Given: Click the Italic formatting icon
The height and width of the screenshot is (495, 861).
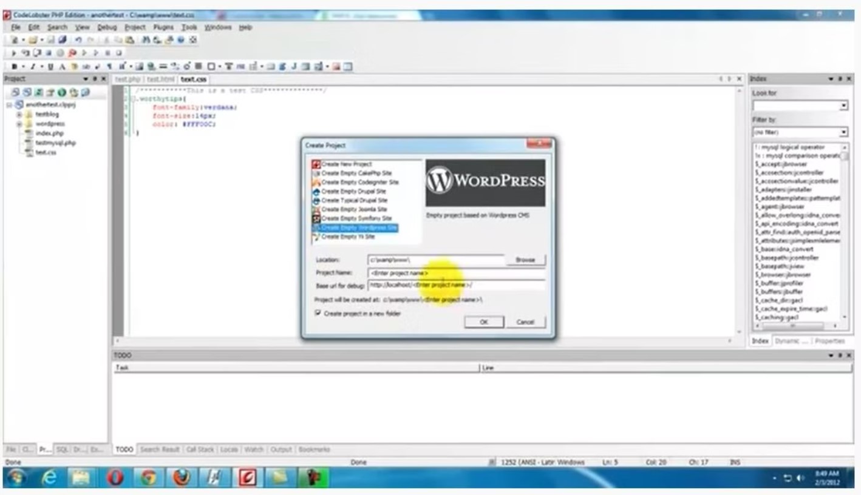Looking at the screenshot, I should (33, 67).
